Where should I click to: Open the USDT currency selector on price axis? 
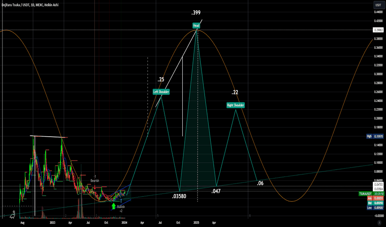click(x=378, y=5)
